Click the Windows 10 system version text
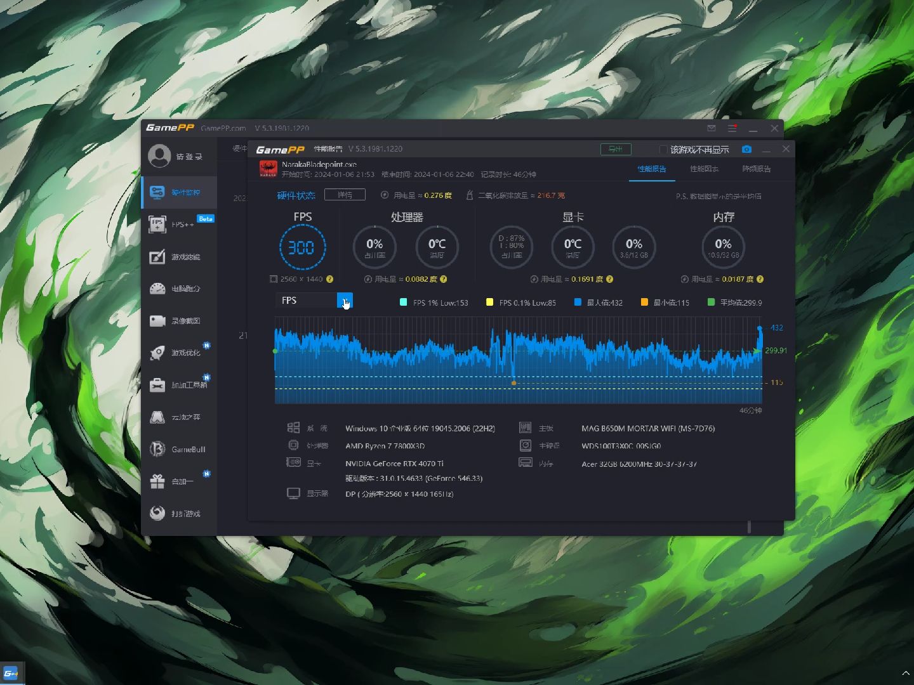This screenshot has width=914, height=685. coord(420,429)
